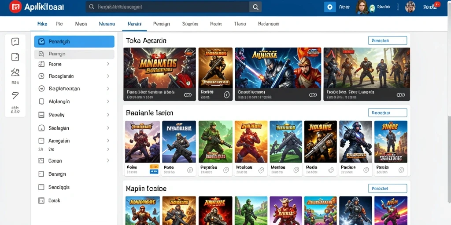
Task: Switch to the Meda tab
Action: click(x=81, y=24)
